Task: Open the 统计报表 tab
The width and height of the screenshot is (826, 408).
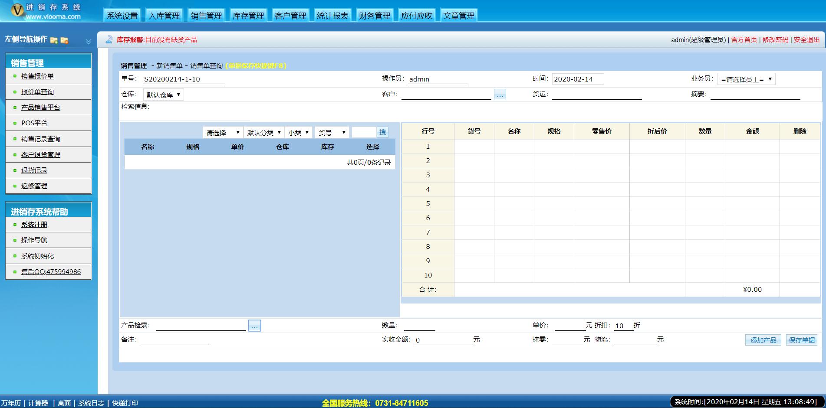Action: pos(333,16)
